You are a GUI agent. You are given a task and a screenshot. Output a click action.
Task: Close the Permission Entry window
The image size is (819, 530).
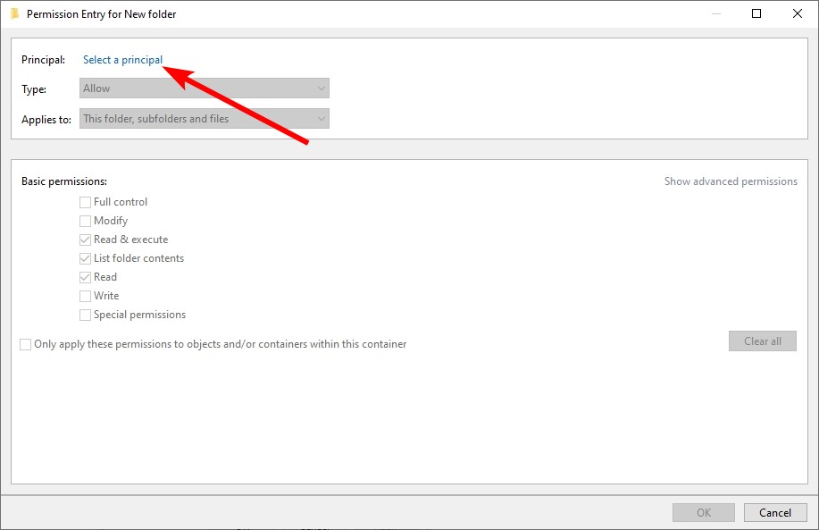point(797,13)
